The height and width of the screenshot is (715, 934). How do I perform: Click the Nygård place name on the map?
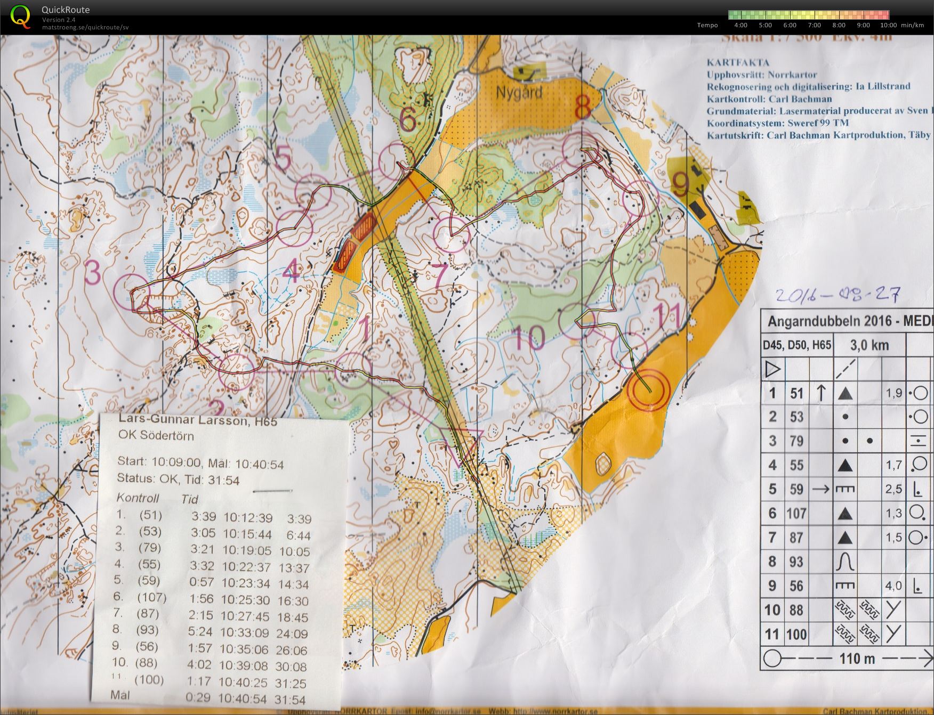[519, 92]
